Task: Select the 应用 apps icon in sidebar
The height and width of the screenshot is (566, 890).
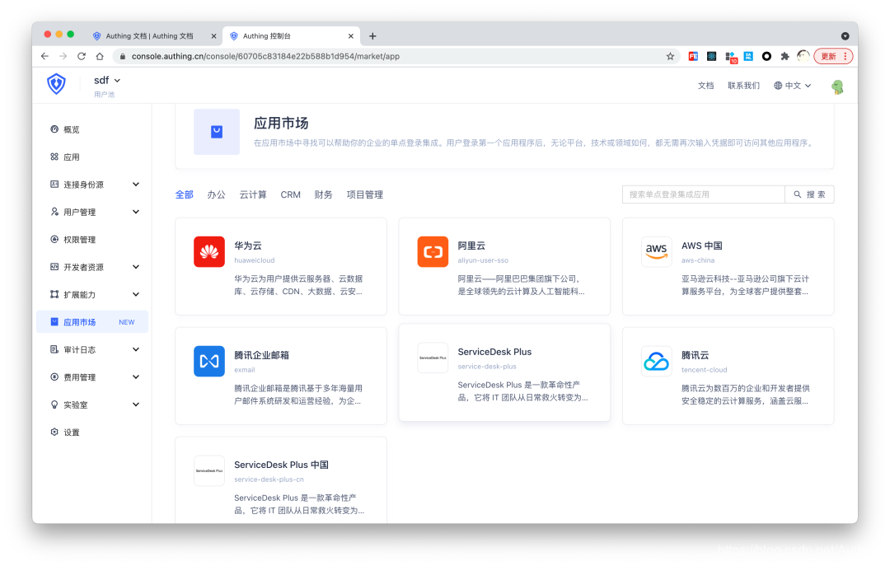Action: tap(54, 157)
